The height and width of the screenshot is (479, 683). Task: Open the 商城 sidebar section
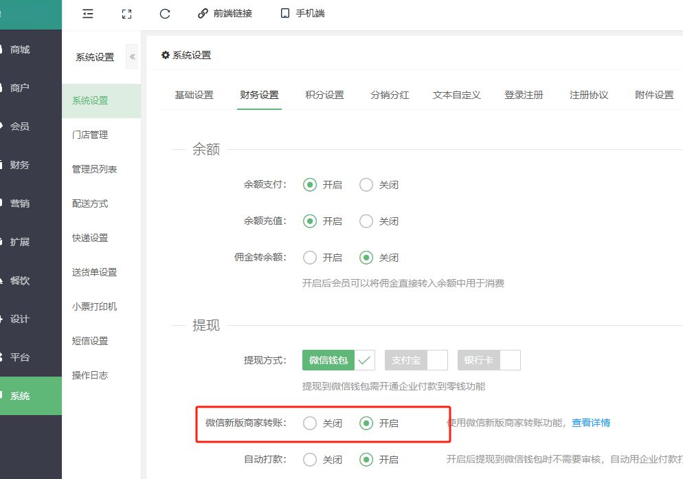pos(19,49)
